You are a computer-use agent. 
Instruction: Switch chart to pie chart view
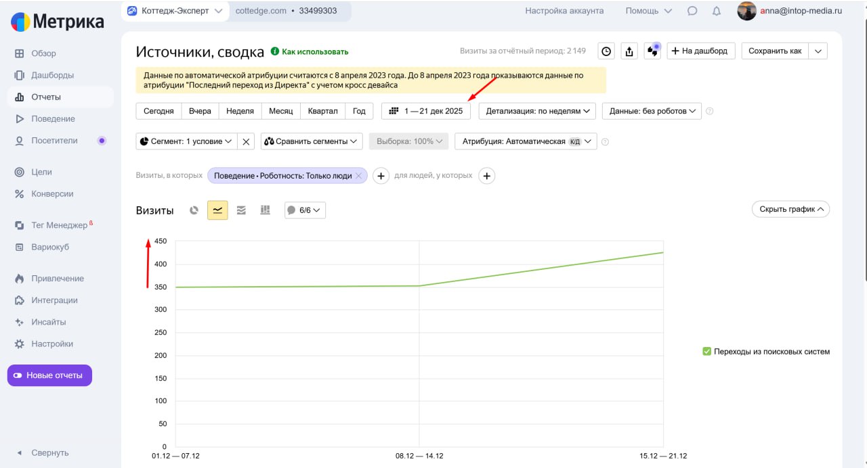click(x=194, y=210)
